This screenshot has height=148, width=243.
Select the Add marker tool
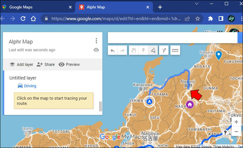(x=143, y=50)
